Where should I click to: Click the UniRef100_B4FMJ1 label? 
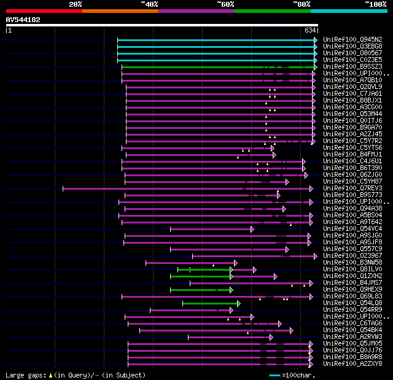pyautogui.click(x=352, y=155)
